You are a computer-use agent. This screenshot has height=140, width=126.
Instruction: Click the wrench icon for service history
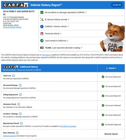click(42, 20)
